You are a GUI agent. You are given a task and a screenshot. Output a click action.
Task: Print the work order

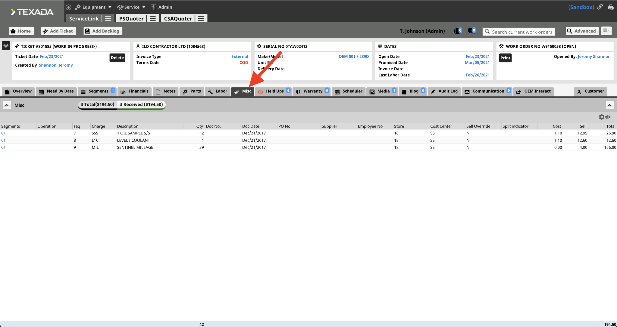(505, 58)
